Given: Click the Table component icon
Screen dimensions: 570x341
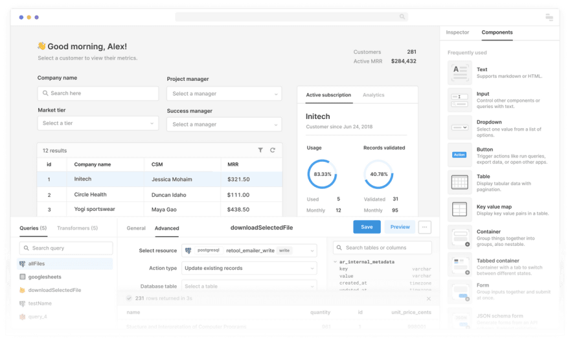Looking at the screenshot, I should (x=459, y=182).
